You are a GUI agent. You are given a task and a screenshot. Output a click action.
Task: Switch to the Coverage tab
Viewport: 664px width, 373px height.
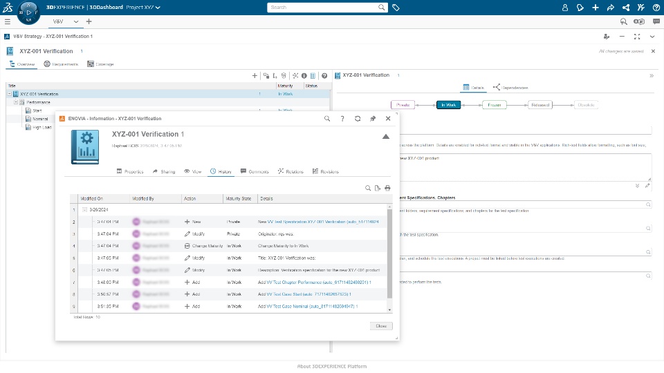100,64
